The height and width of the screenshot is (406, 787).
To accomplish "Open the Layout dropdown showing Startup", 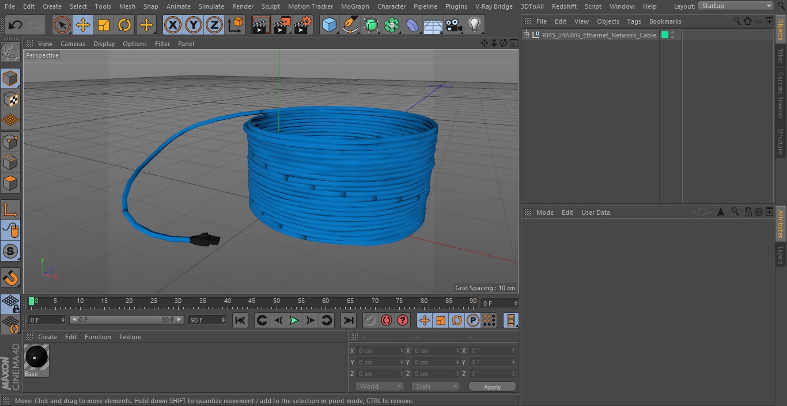I will [x=736, y=6].
